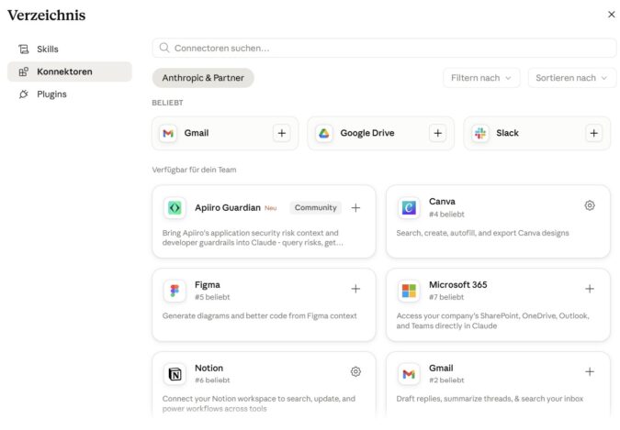This screenshot has height=430, width=620.
Task: Add the Apiiro Guardian connector
Action: (355, 208)
